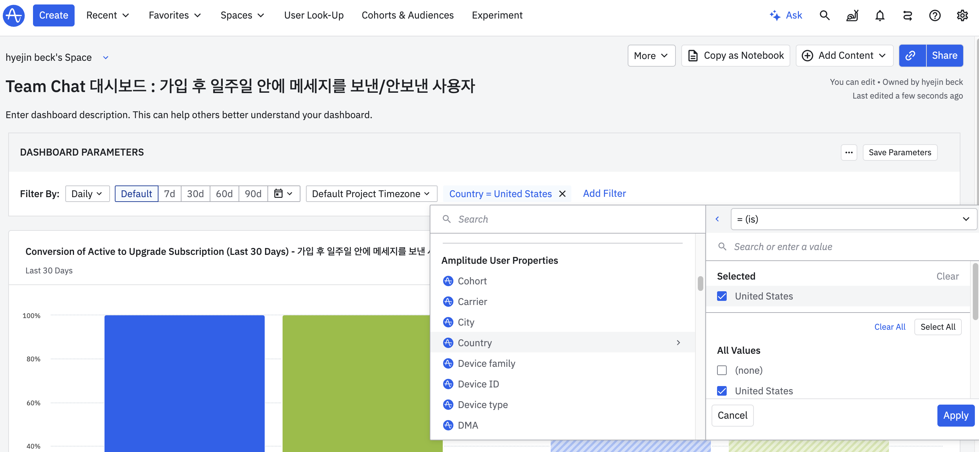Click the Apply button

point(955,415)
